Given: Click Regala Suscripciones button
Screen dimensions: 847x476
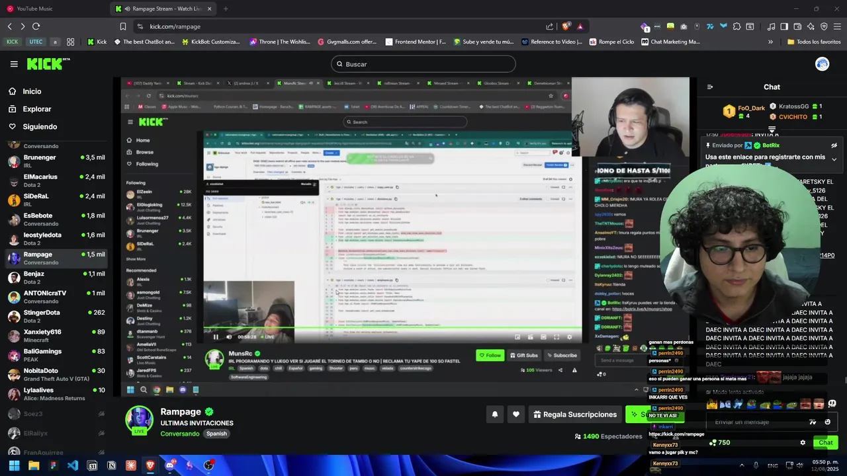Looking at the screenshot, I should [x=574, y=415].
